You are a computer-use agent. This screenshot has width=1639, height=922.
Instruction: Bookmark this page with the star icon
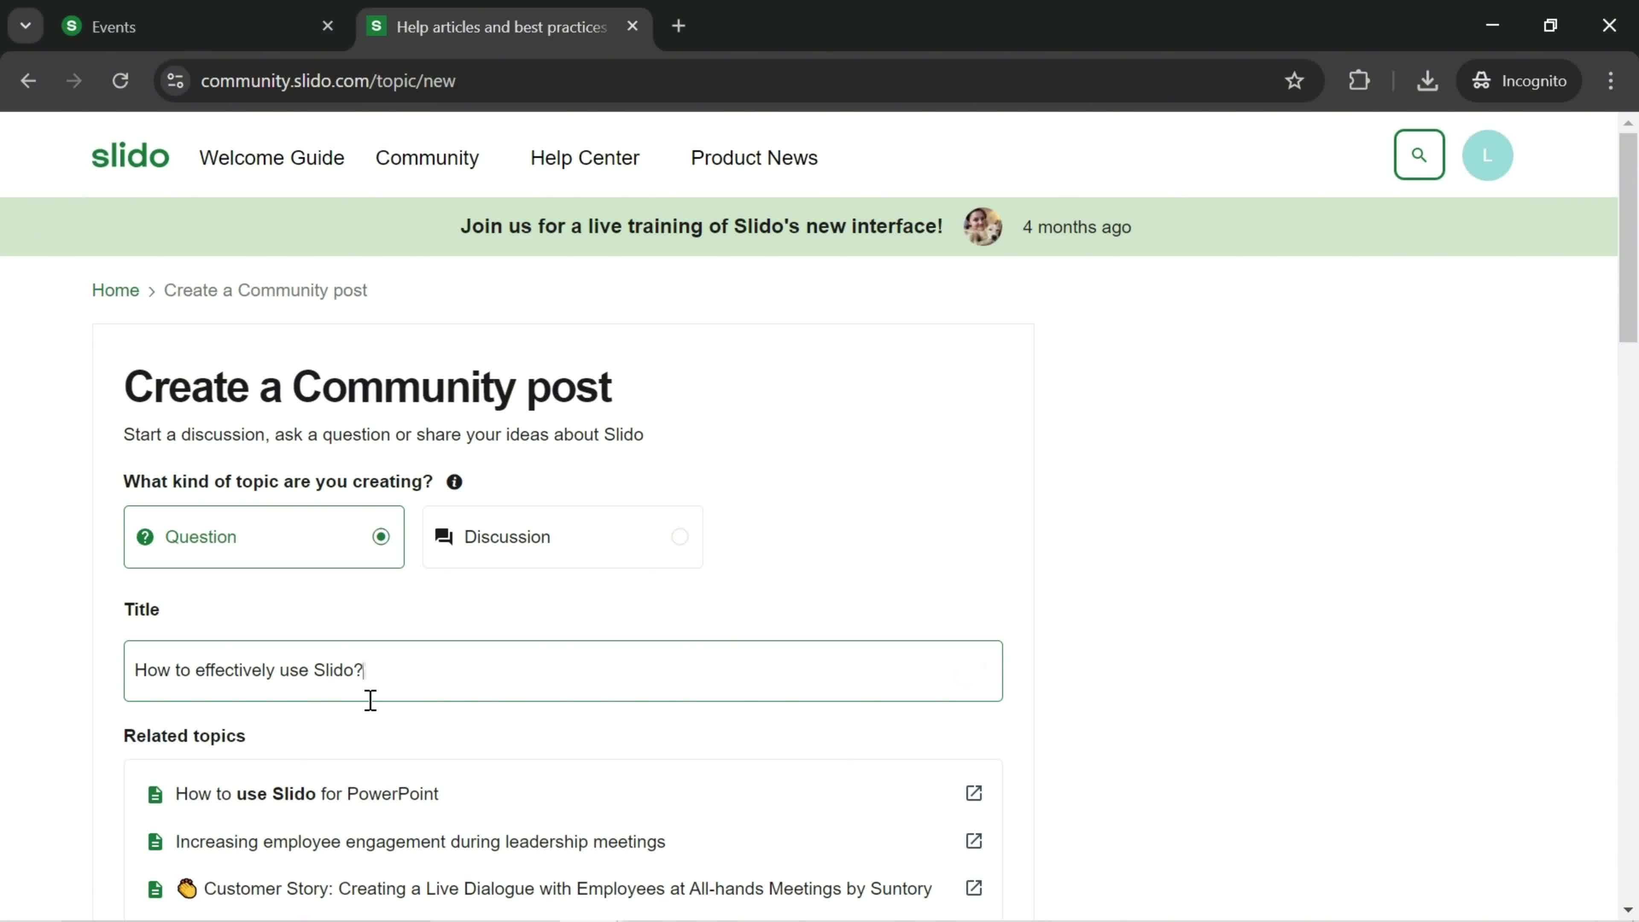pyautogui.click(x=1294, y=81)
